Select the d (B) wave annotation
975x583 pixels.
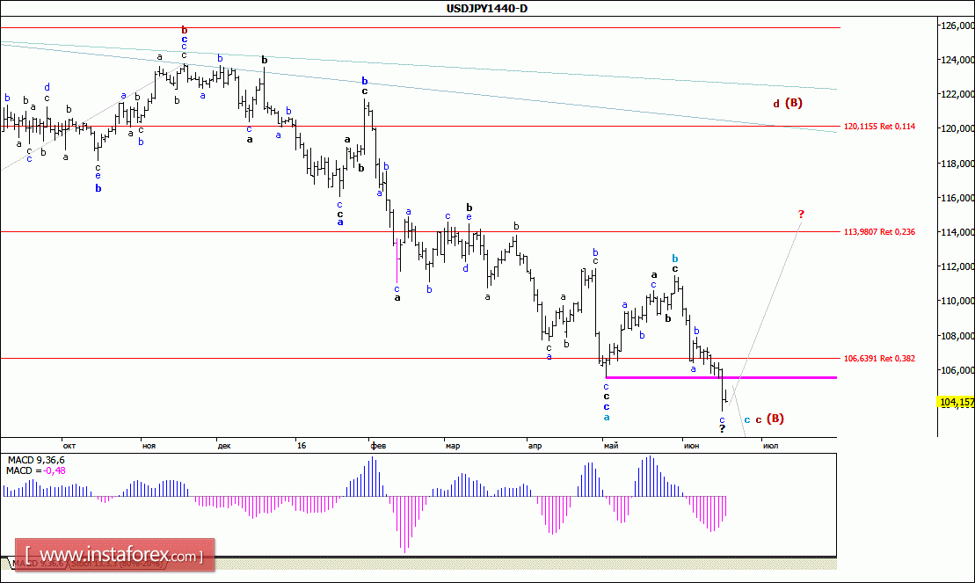pyautogui.click(x=788, y=103)
